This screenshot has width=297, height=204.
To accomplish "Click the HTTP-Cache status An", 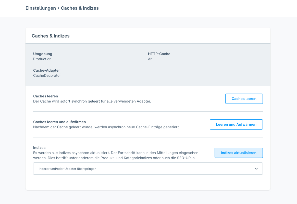I will click(150, 59).
